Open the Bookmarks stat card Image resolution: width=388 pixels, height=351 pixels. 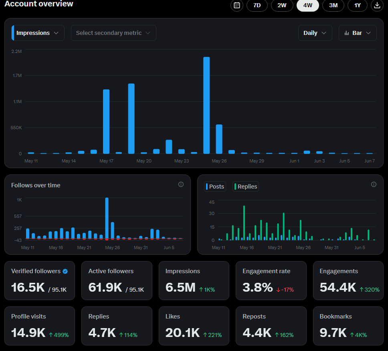tap(348, 326)
